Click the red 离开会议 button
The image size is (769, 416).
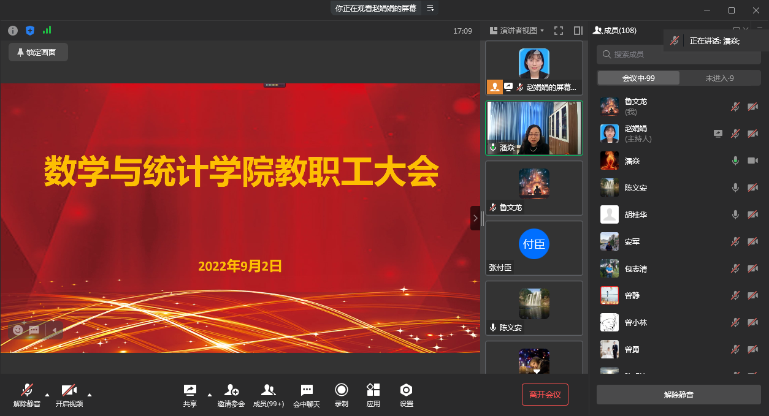point(545,395)
